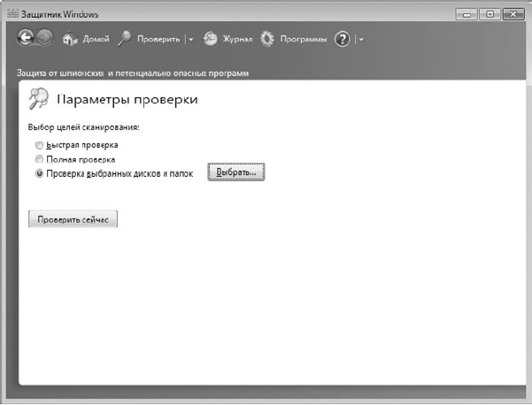Open the Программы toolbar label
Image resolution: width=532 pixels, height=405 pixels.
tap(304, 40)
